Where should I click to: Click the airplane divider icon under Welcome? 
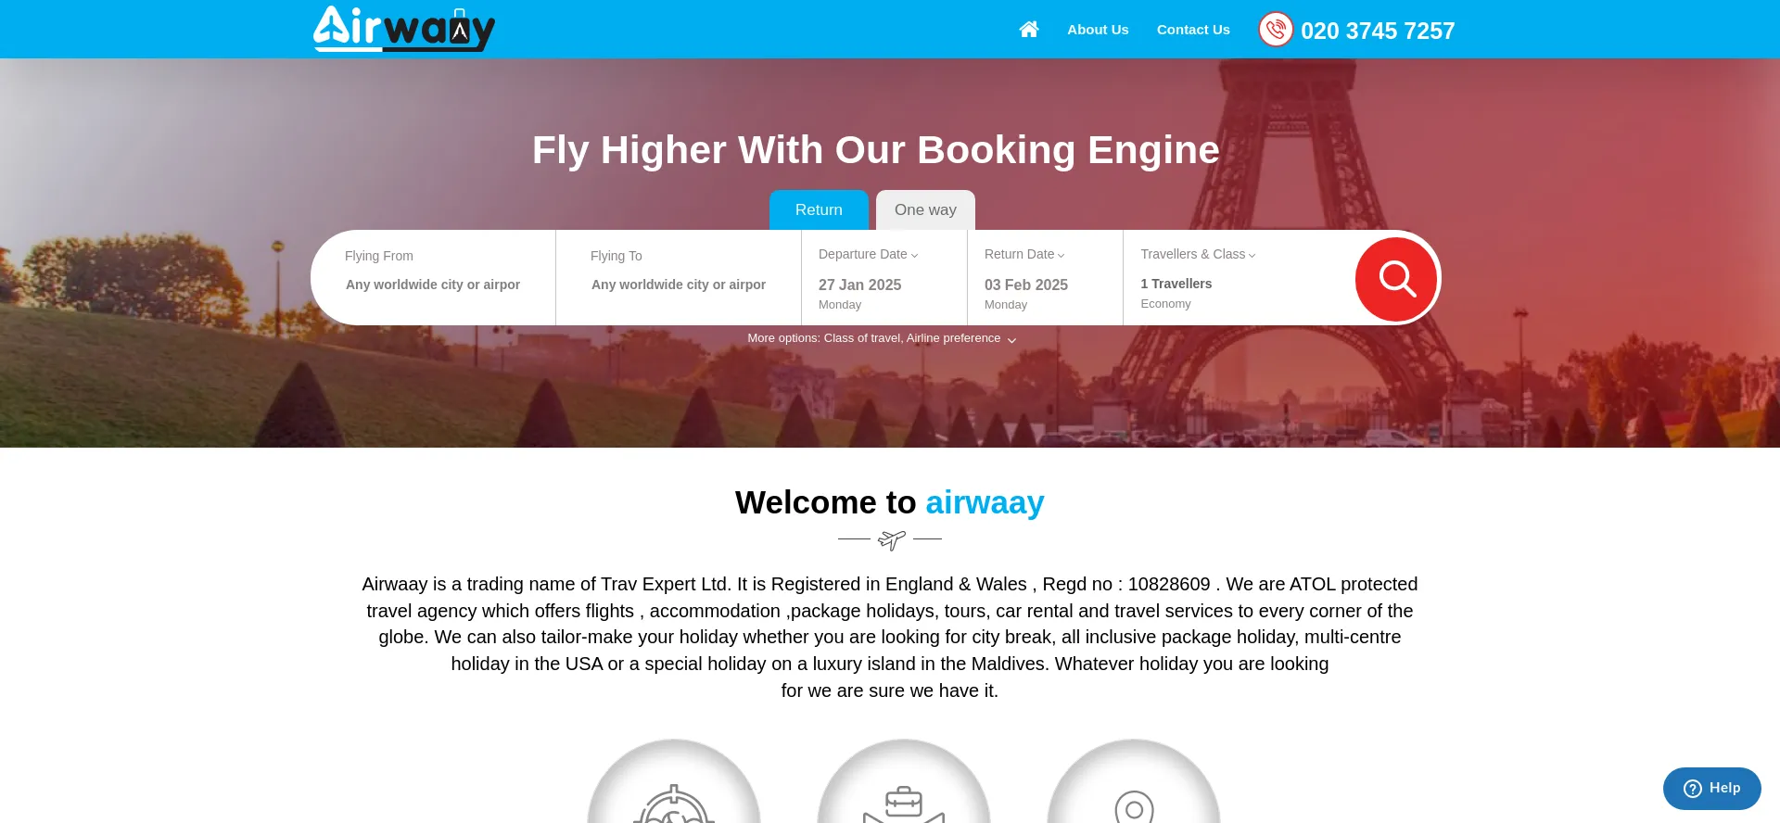click(891, 539)
